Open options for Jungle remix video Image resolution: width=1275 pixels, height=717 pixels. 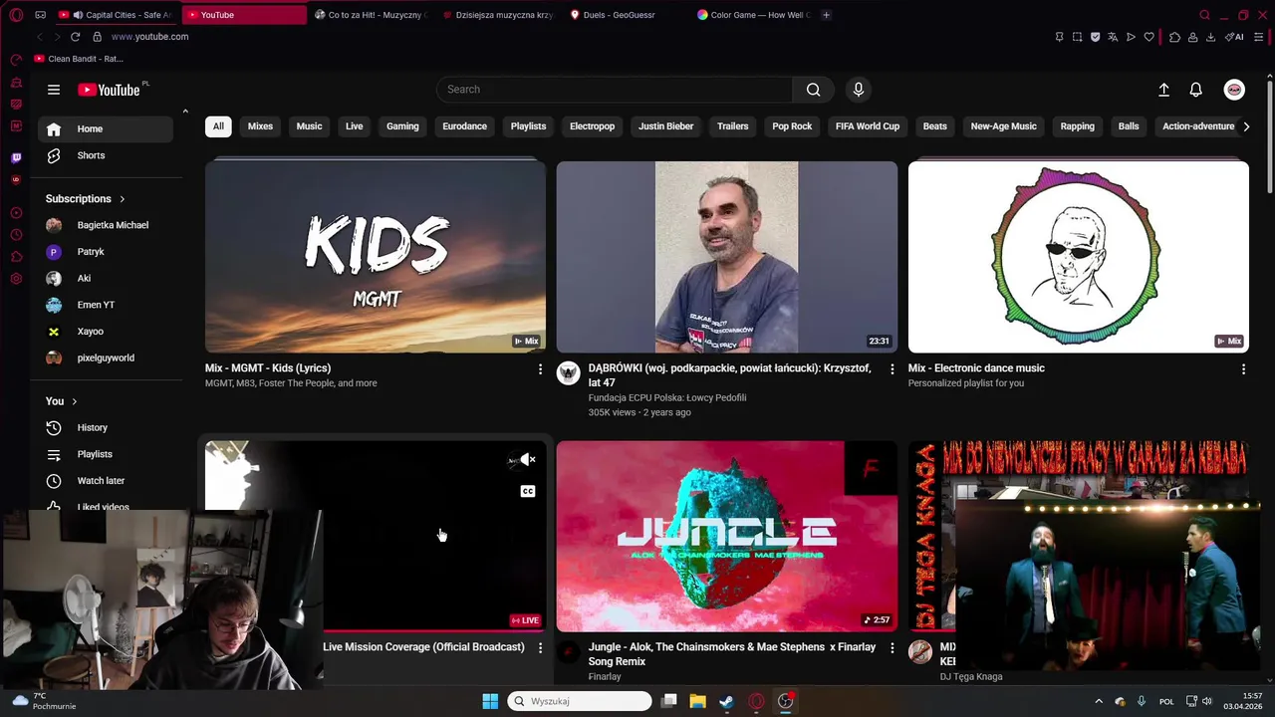(x=892, y=648)
